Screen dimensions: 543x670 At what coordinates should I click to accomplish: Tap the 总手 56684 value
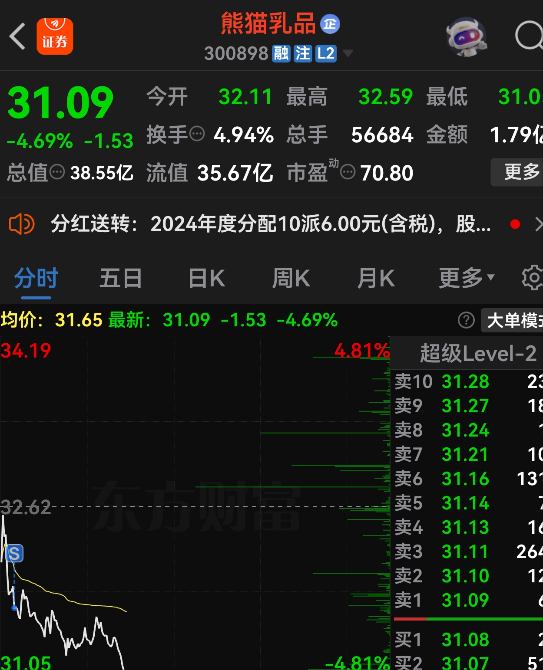[382, 135]
